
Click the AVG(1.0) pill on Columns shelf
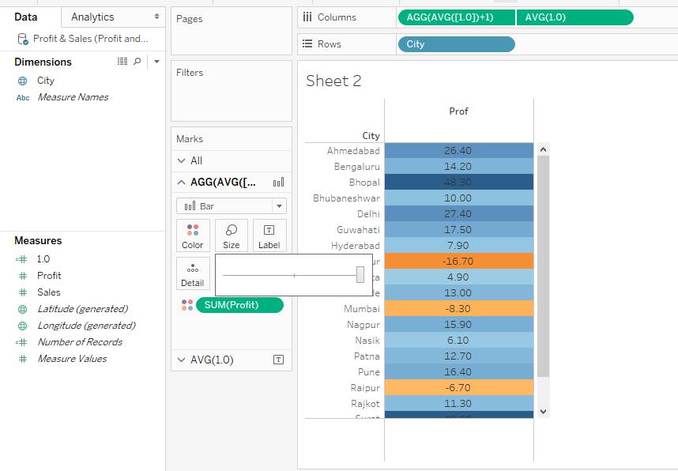coord(574,17)
